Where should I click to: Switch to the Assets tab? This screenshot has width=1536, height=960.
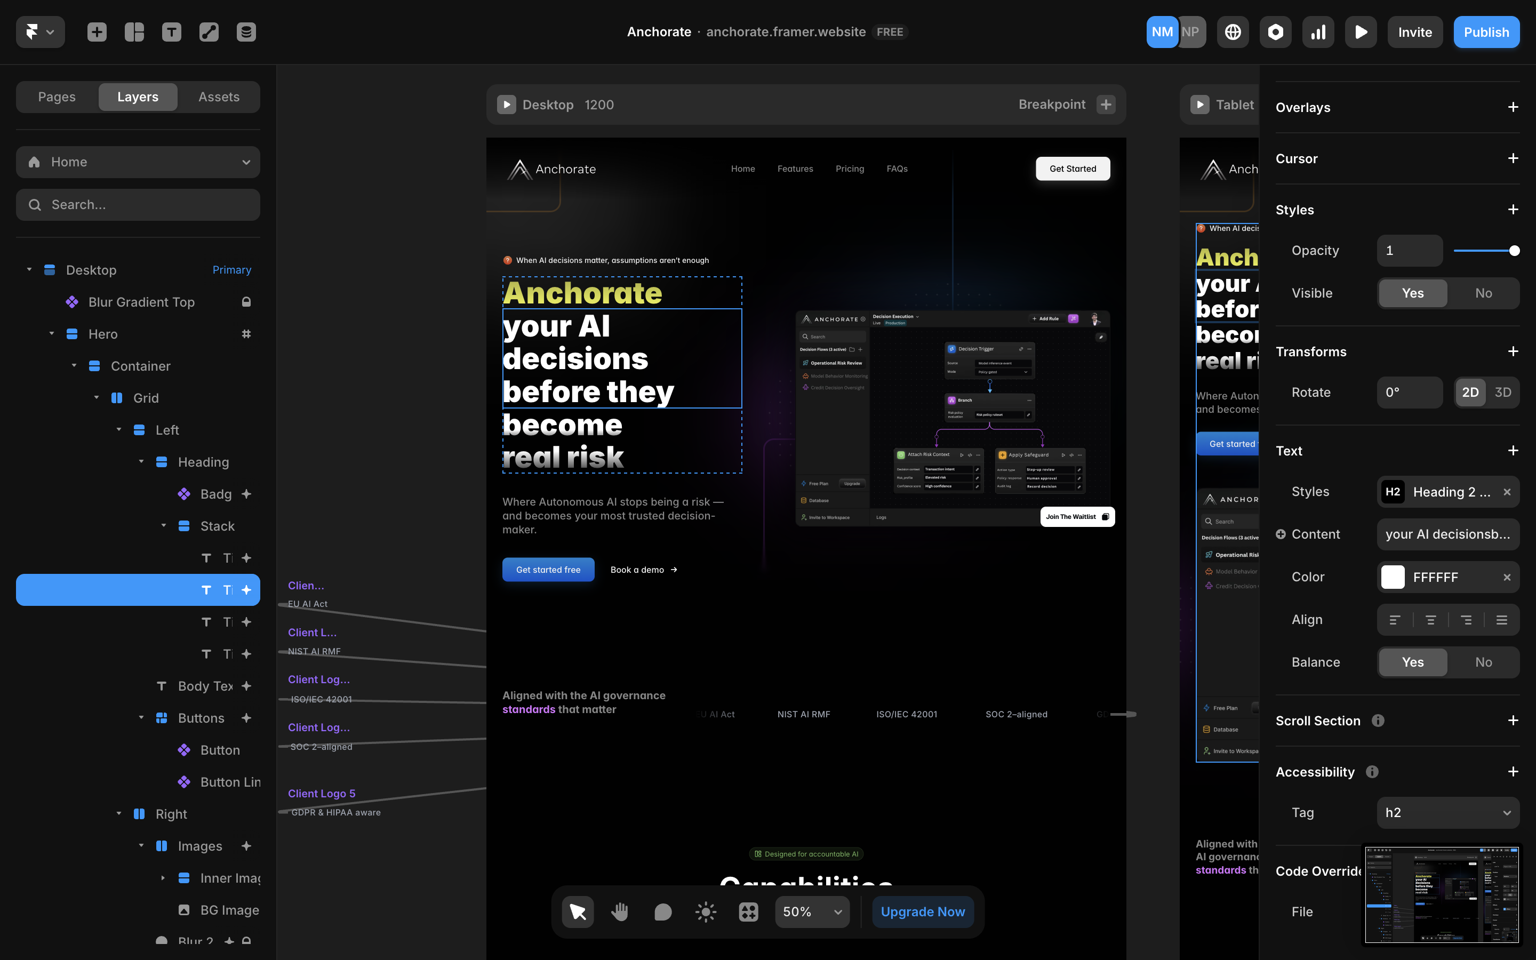(219, 97)
